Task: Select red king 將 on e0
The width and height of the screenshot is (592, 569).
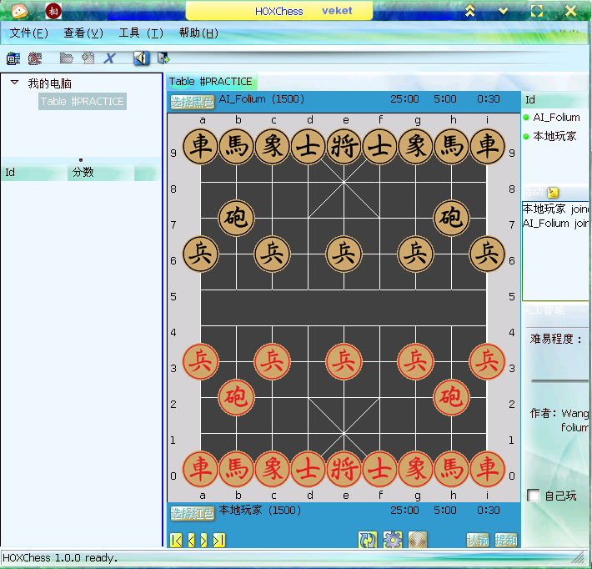Action: click(344, 469)
